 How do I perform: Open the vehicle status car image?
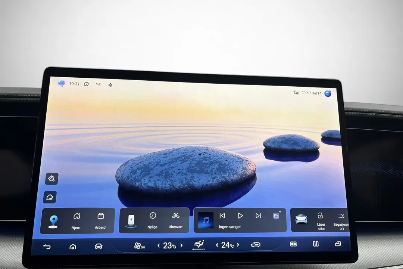pos(301,219)
